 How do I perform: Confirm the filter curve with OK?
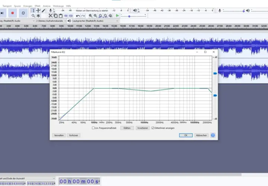point(186,135)
